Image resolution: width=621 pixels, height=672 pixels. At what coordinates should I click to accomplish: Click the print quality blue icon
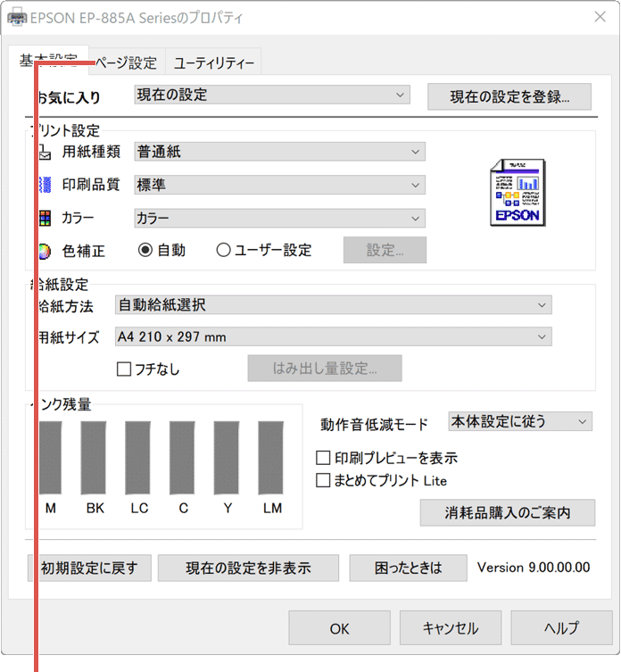point(45,185)
